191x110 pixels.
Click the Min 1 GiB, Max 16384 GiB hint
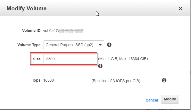pos(123,59)
